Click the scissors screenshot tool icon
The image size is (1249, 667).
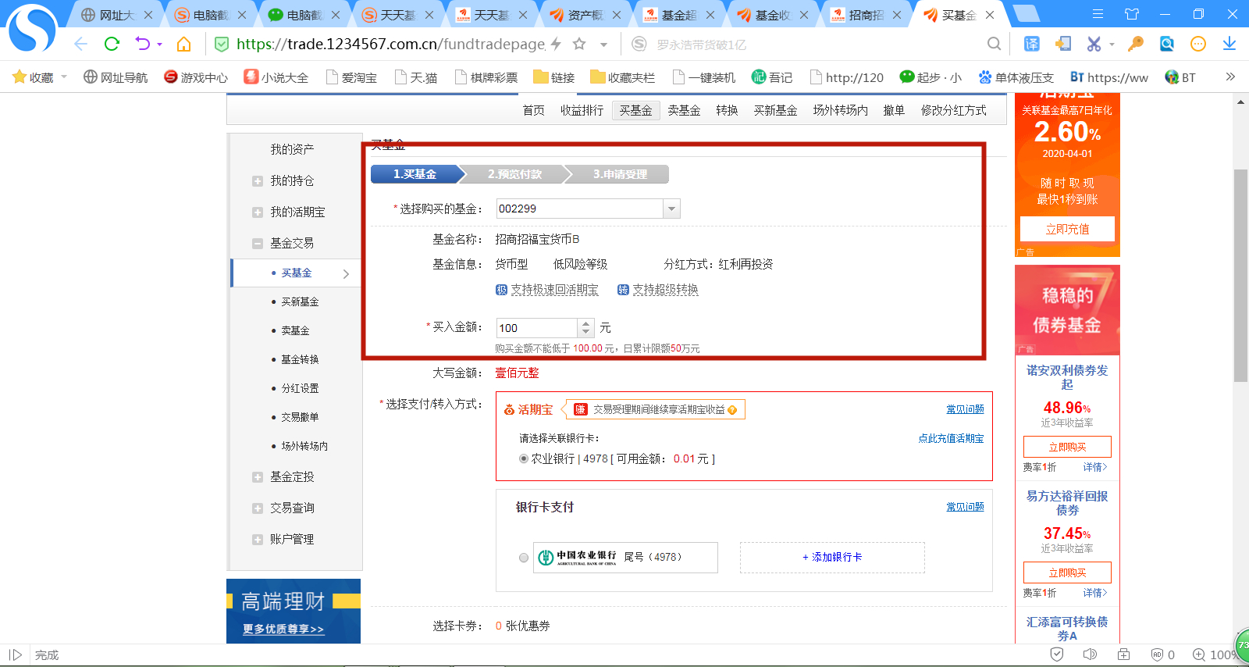1094,44
